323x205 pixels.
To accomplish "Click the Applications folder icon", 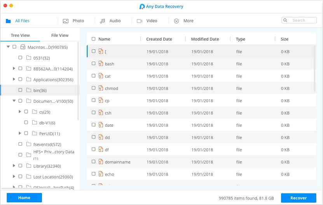I will pyautogui.click(x=29, y=79).
